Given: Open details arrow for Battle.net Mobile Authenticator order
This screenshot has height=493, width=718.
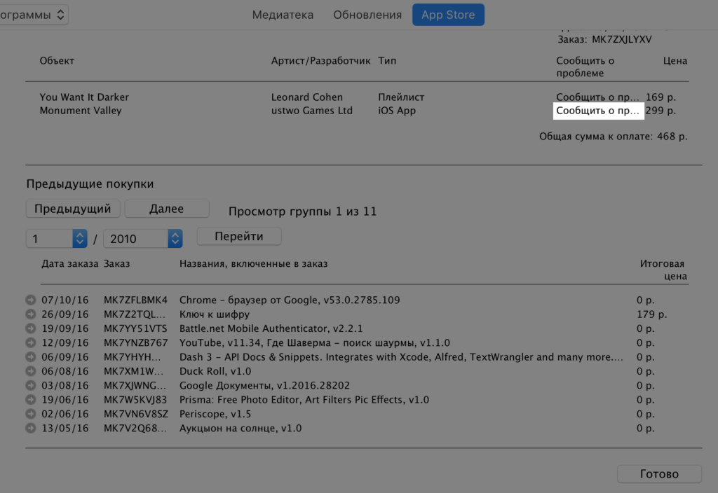Looking at the screenshot, I should [x=31, y=328].
